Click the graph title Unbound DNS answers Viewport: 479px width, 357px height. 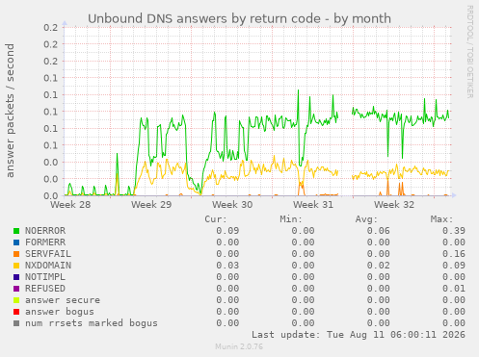pos(239,18)
